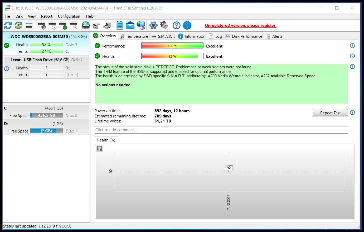
Task: Click the help icon next to Repeat Test
Action: (x=352, y=112)
